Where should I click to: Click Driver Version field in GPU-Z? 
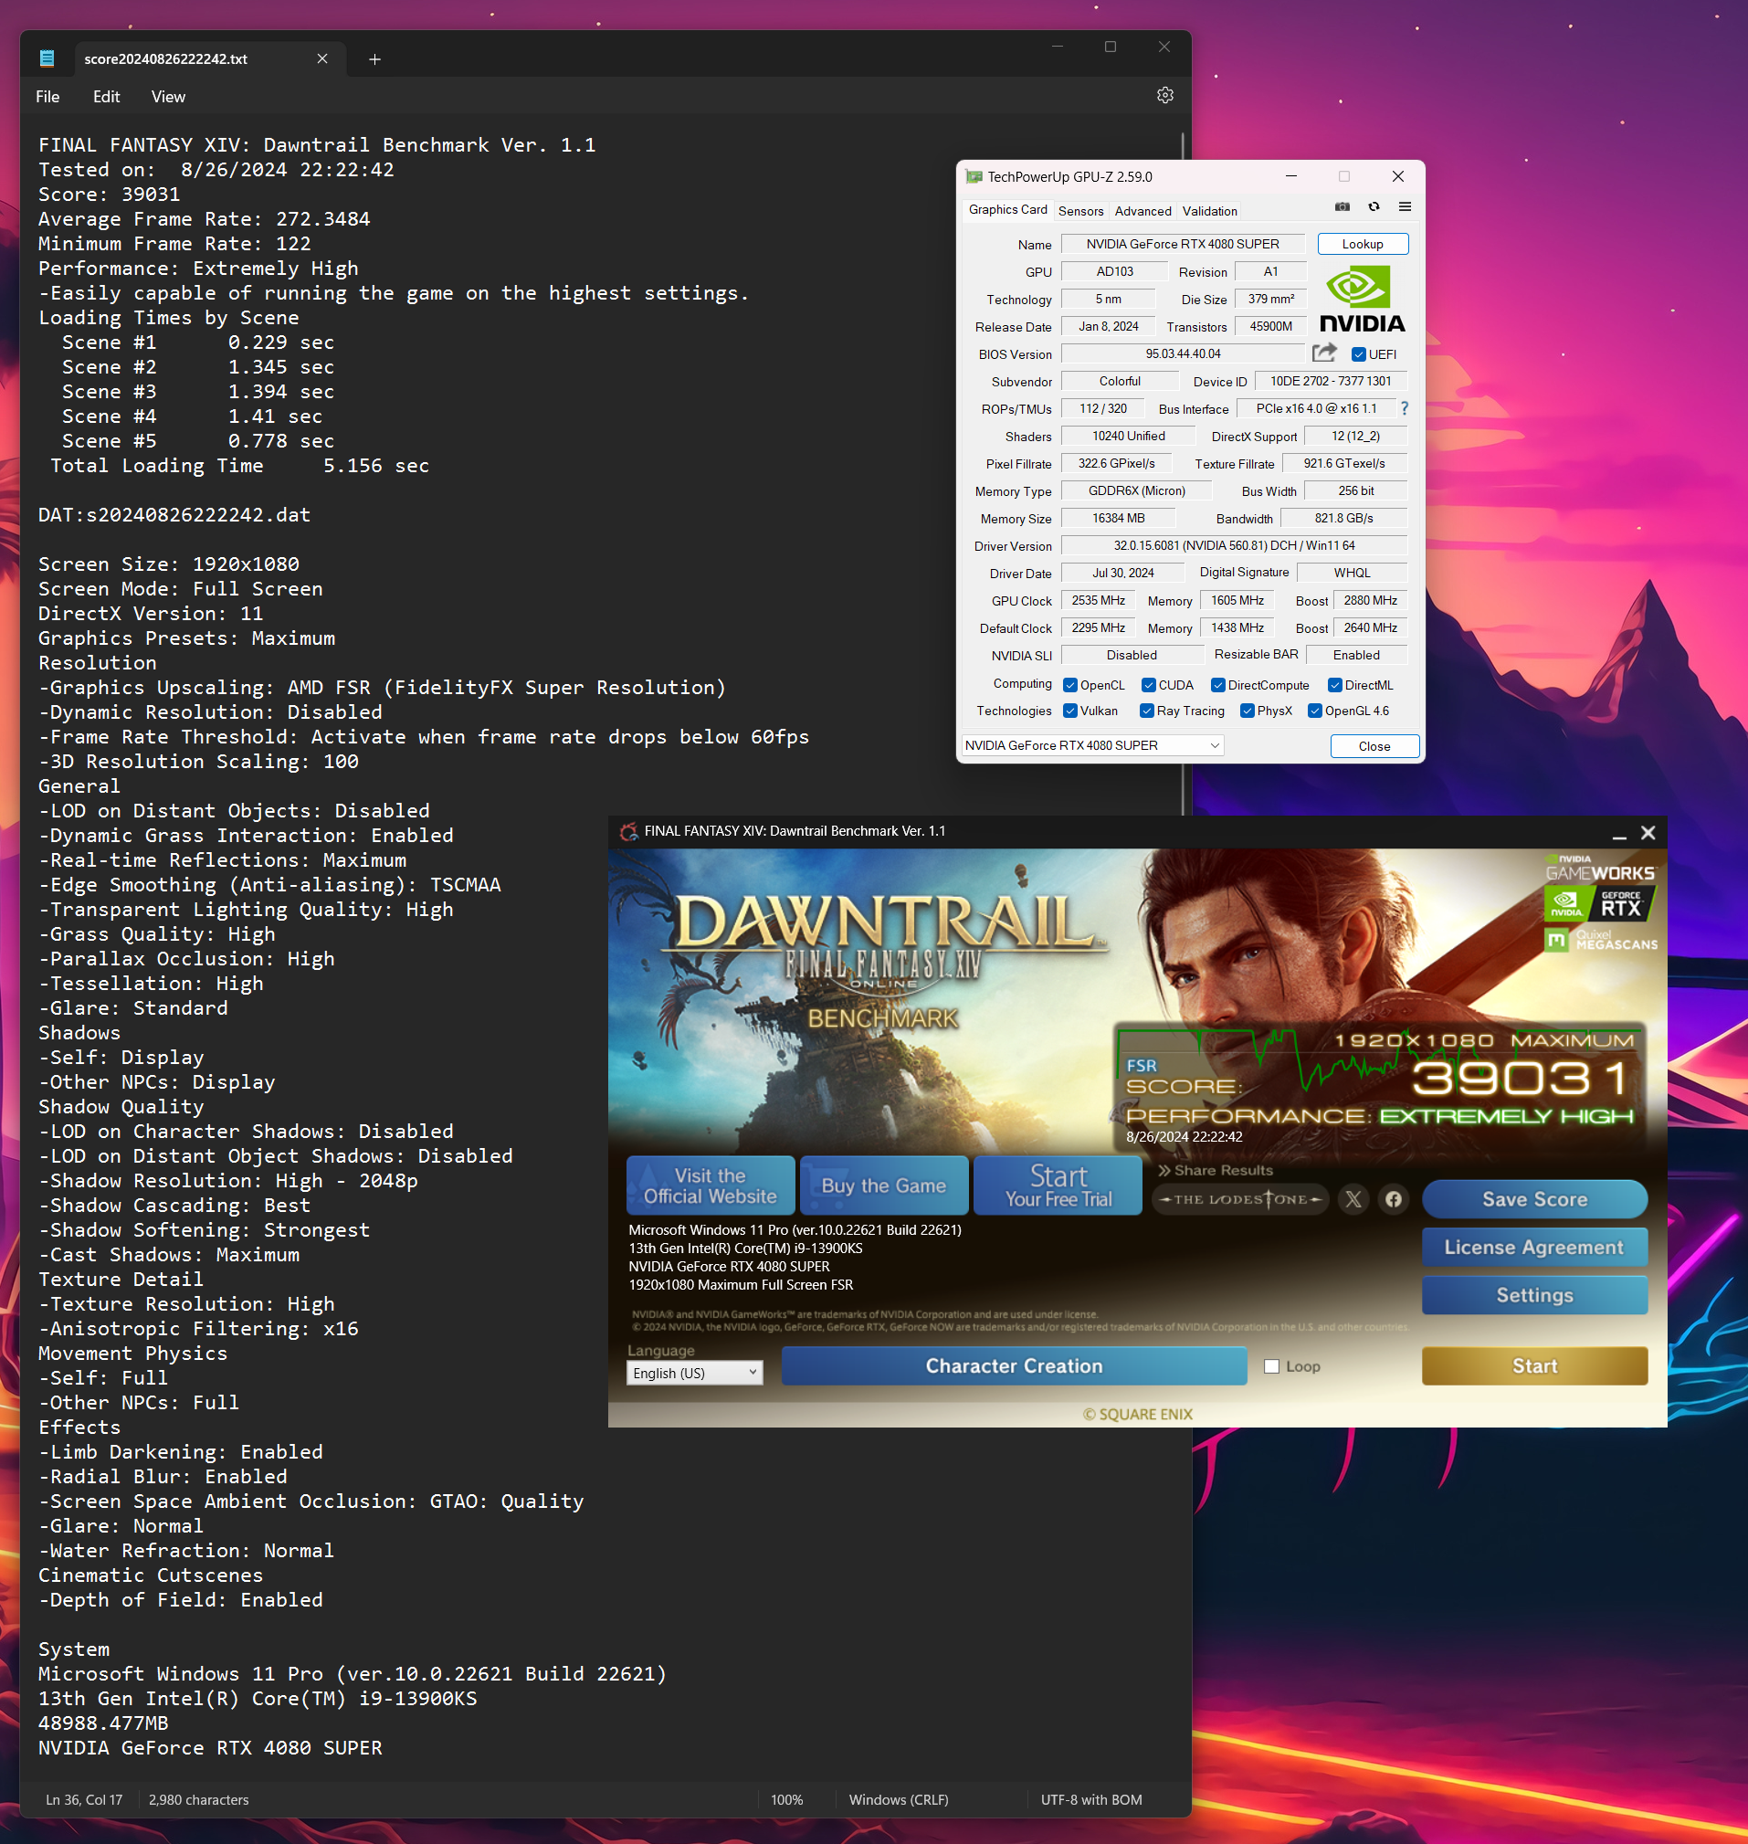coord(1234,545)
